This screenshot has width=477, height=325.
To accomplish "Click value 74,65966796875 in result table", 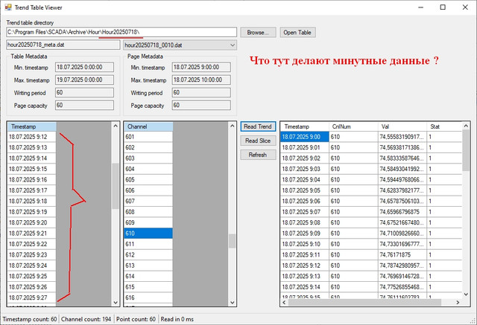I will [x=402, y=212].
